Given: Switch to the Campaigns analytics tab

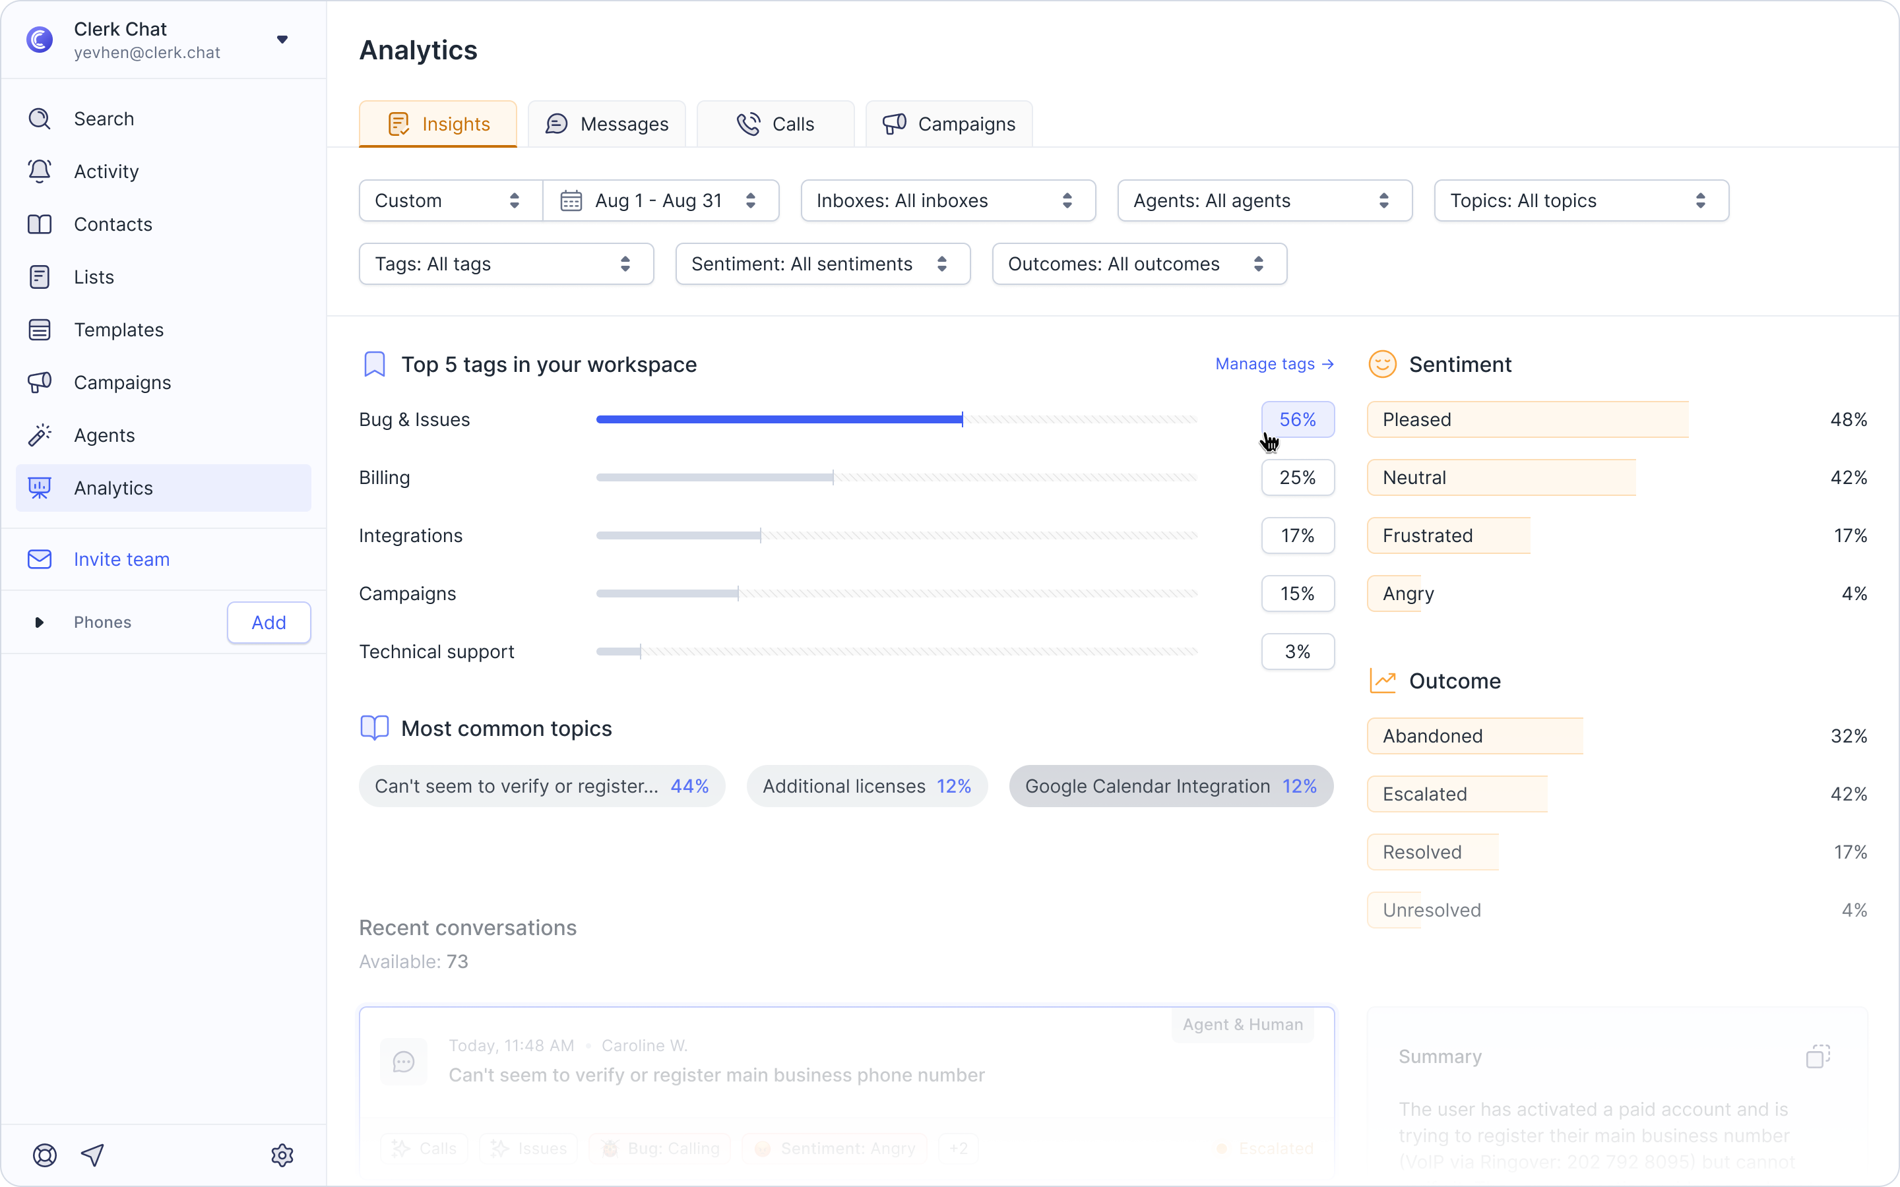Looking at the screenshot, I should click(x=949, y=124).
